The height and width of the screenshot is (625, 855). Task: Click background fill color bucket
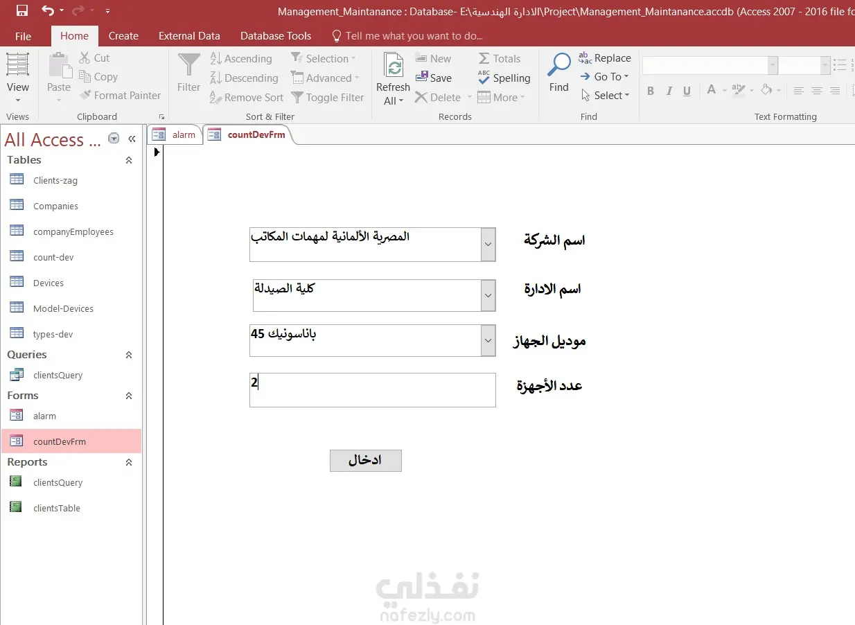pos(766,91)
